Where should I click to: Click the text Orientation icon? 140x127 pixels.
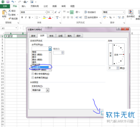click(x=77, y=12)
